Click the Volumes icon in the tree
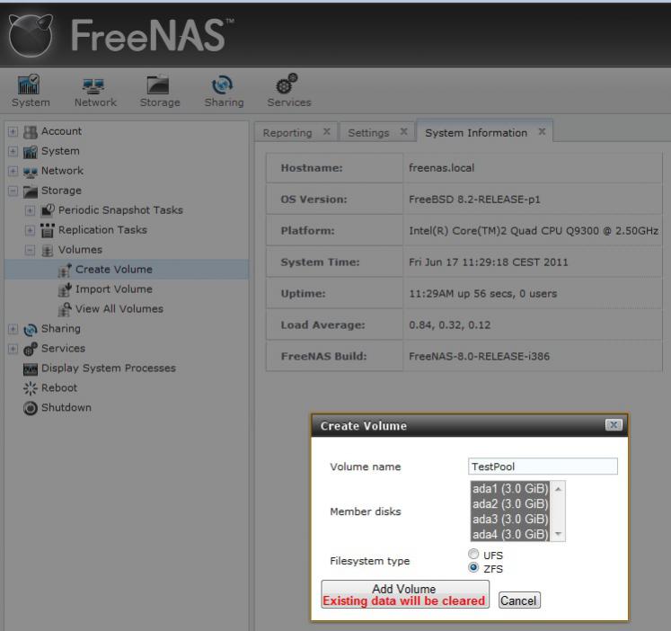Viewport: 671px width, 631px height. (47, 251)
